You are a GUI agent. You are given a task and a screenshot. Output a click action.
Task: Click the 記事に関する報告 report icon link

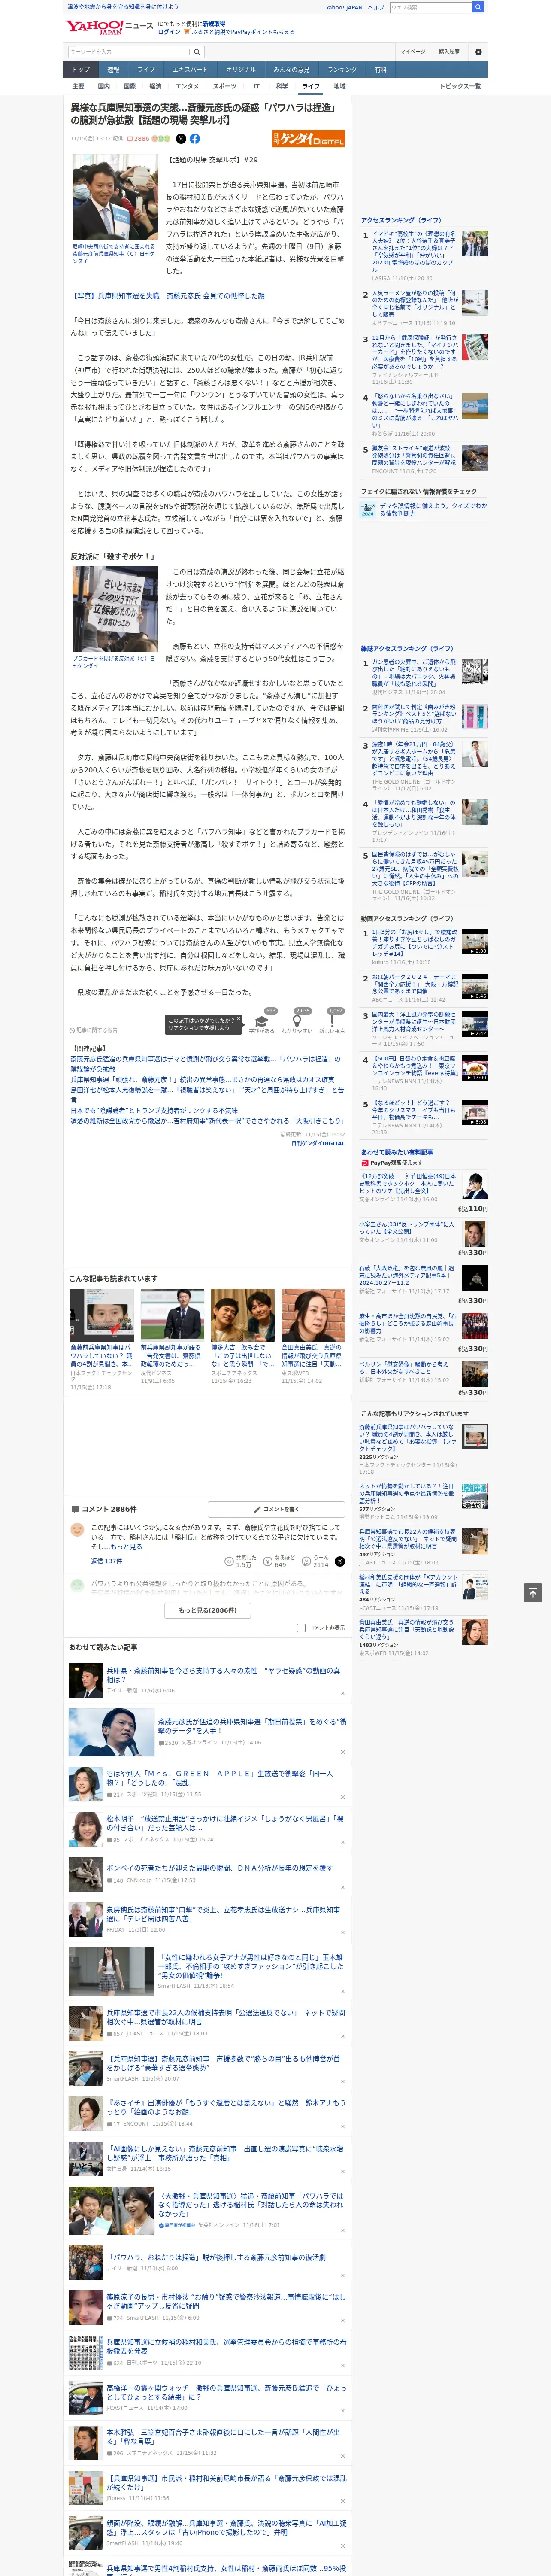(x=93, y=1030)
